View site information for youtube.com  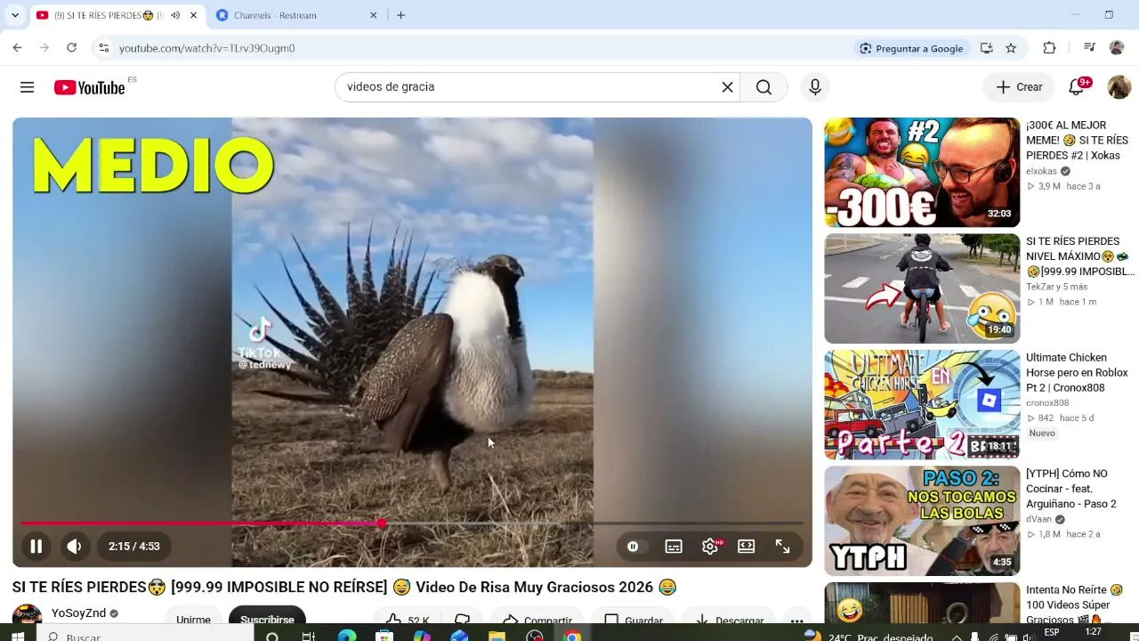pyautogui.click(x=104, y=48)
